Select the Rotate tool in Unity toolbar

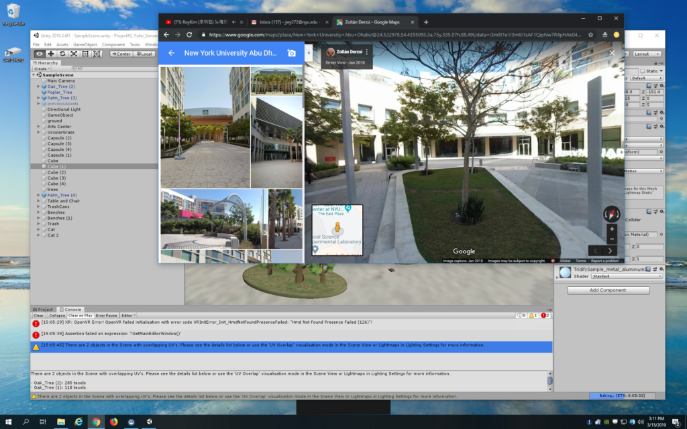[x=62, y=54]
